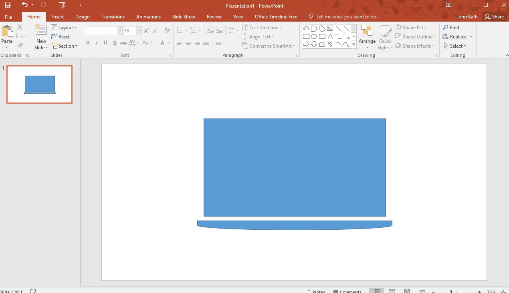
Task: Open Find in the Editing group
Action: 452,27
